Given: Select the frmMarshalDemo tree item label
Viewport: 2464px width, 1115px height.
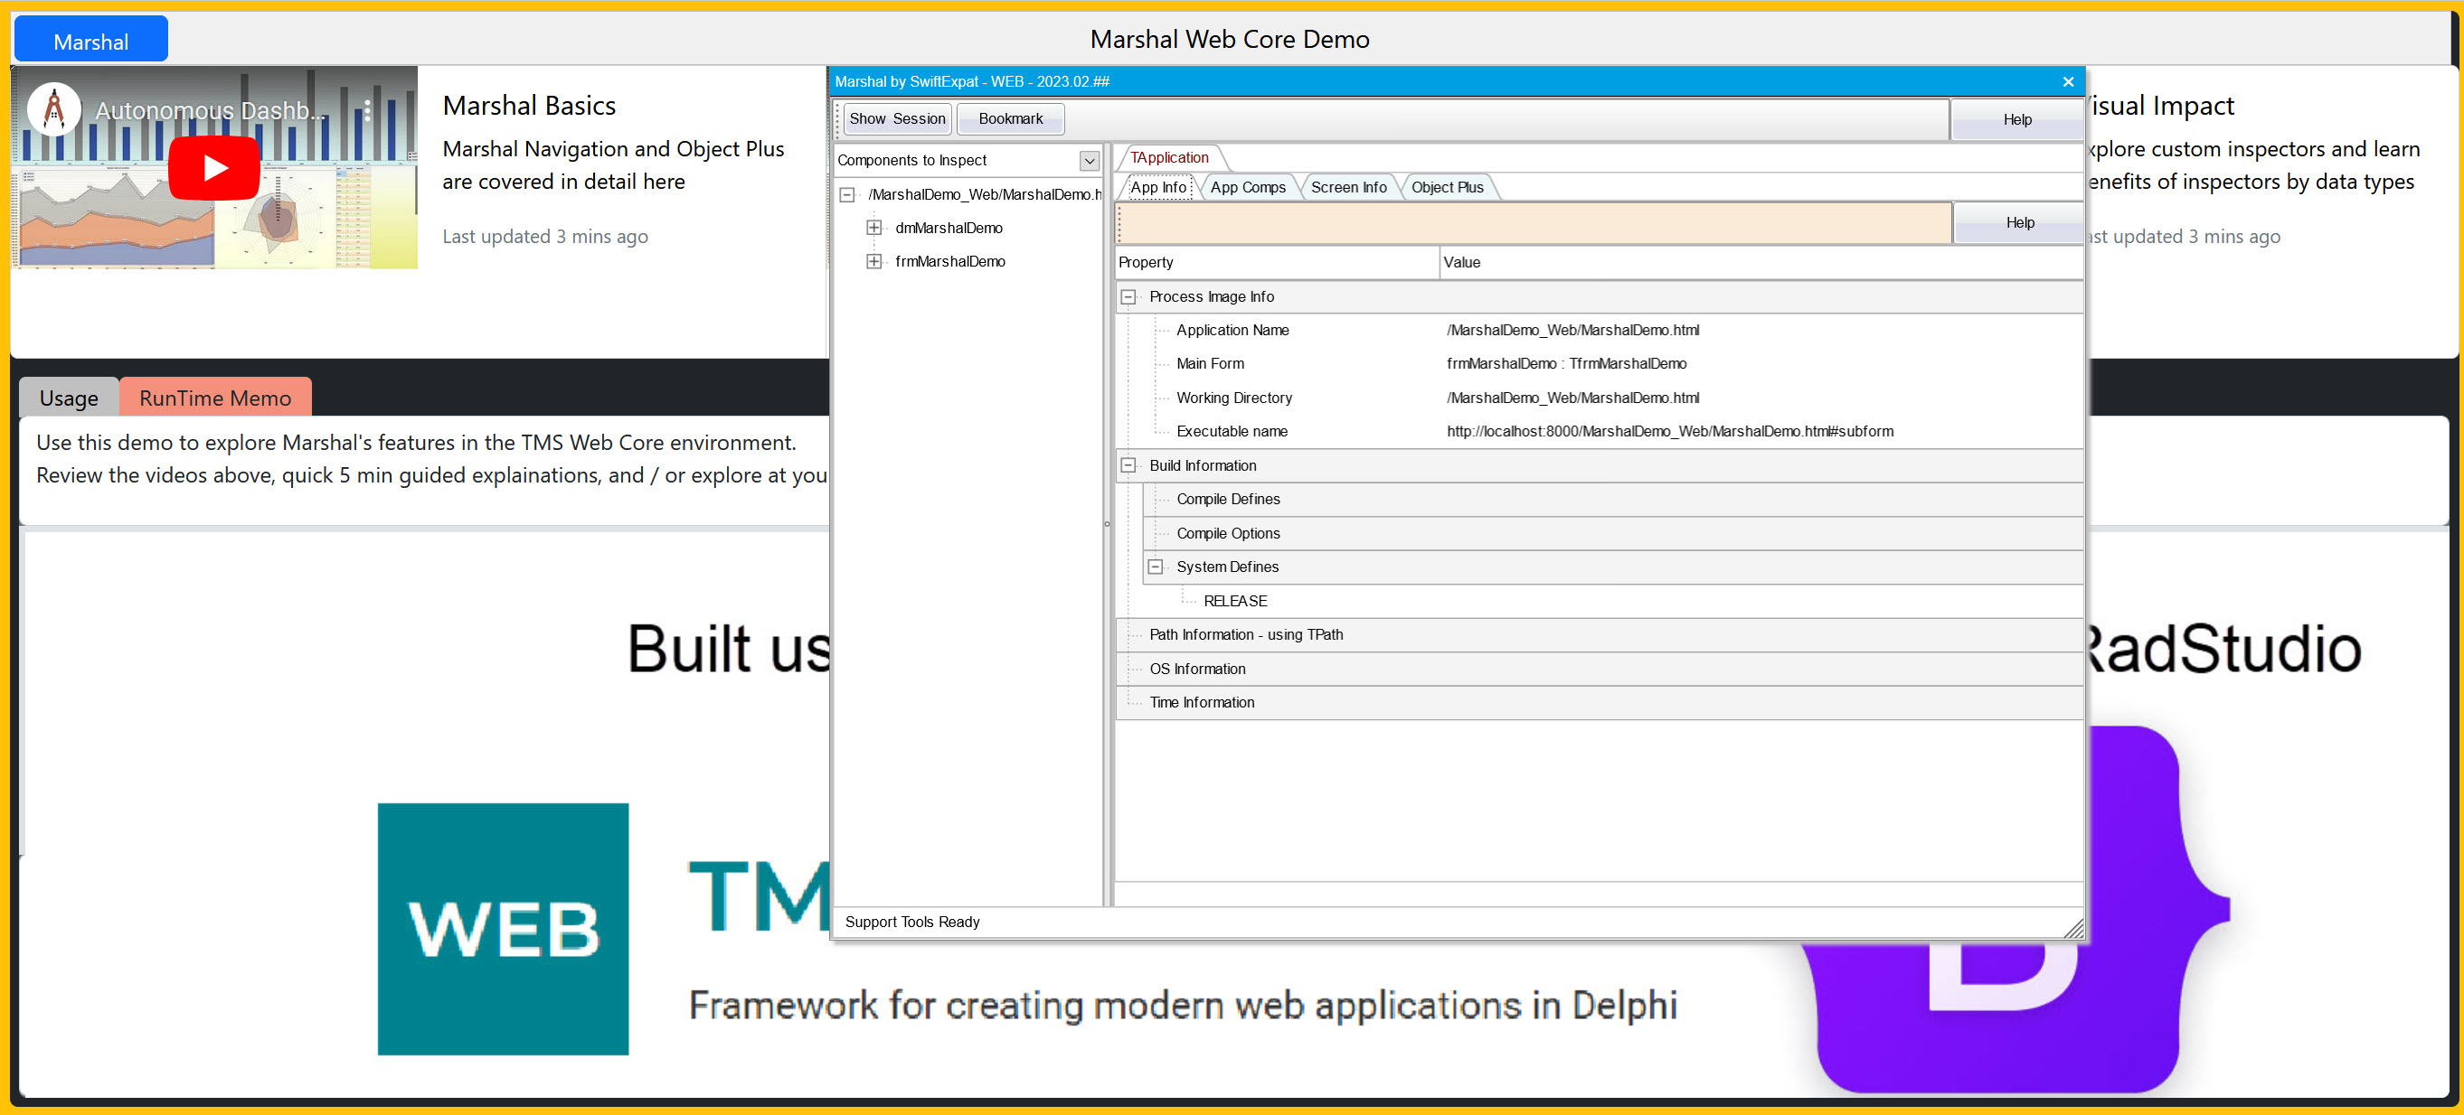Looking at the screenshot, I should (x=949, y=261).
